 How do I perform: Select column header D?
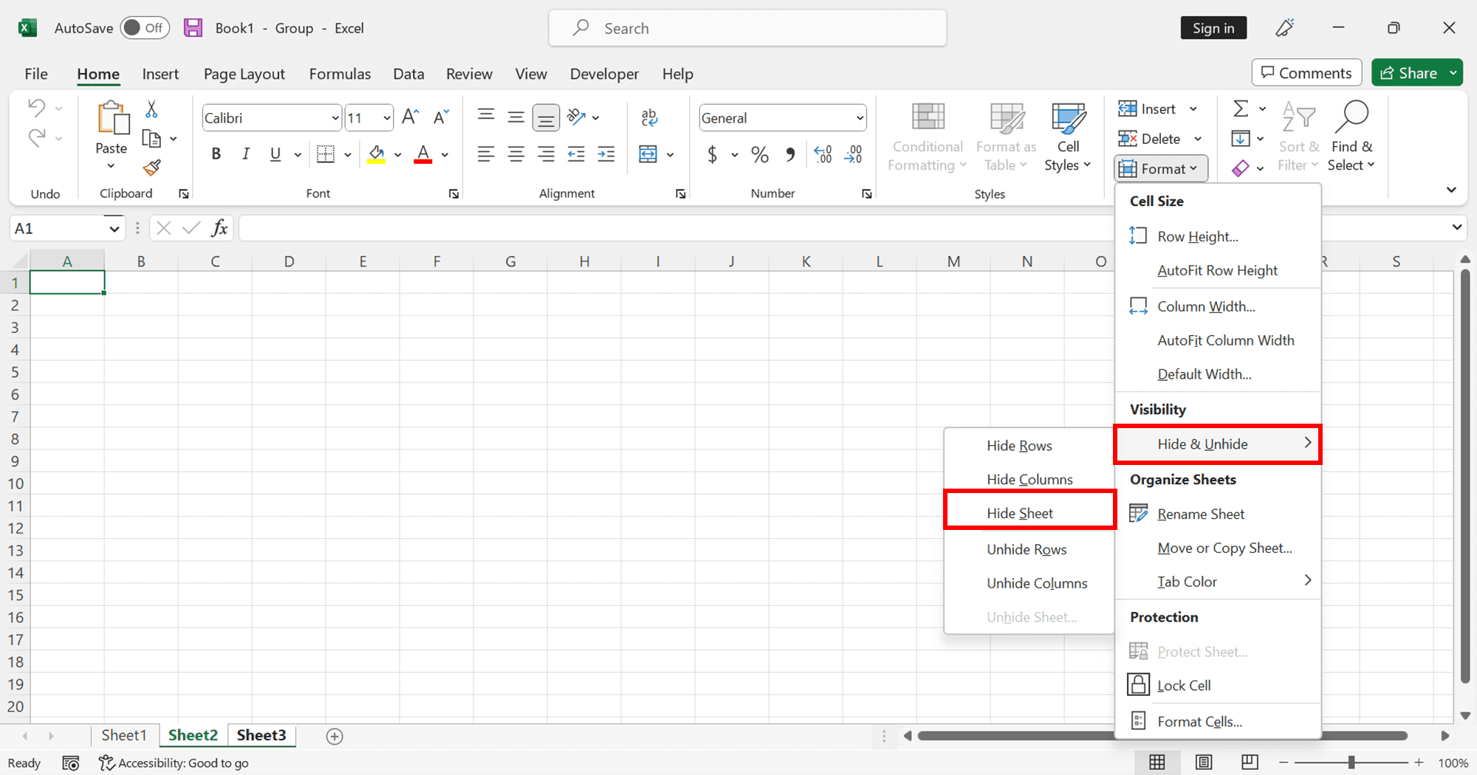tap(289, 261)
